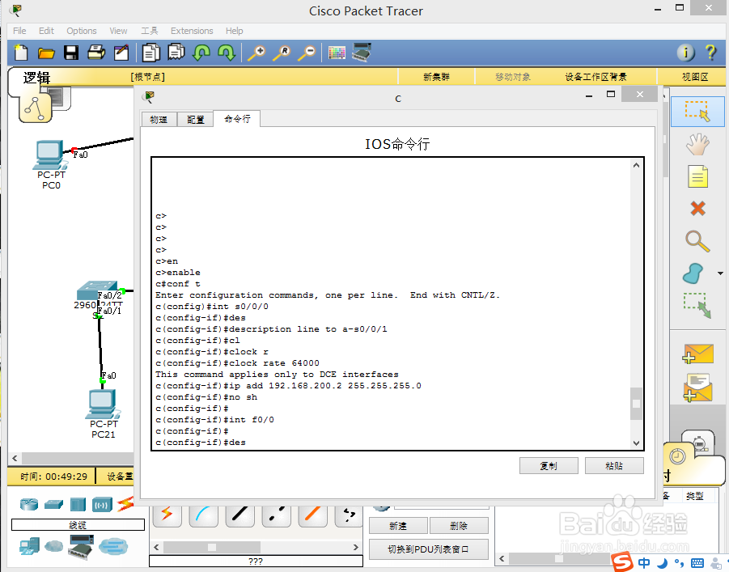Click 新集群 in the workspace bar

point(436,77)
